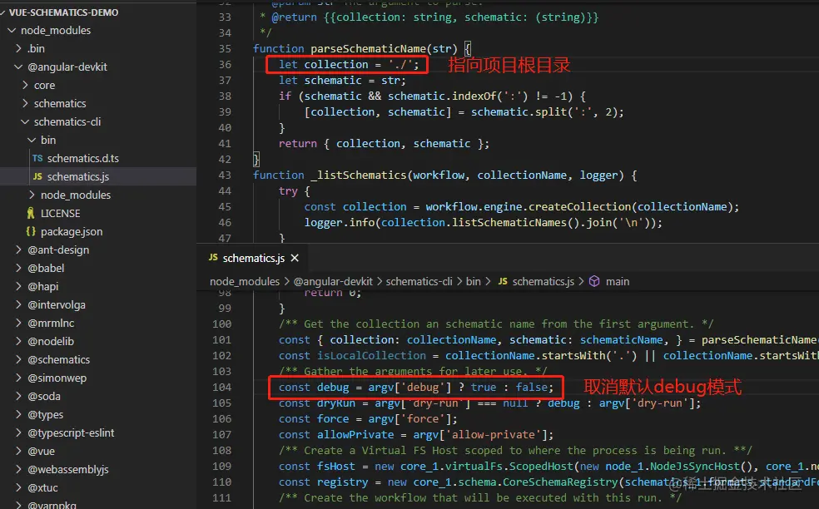Switch to the schematics.js editor tab

click(x=253, y=258)
